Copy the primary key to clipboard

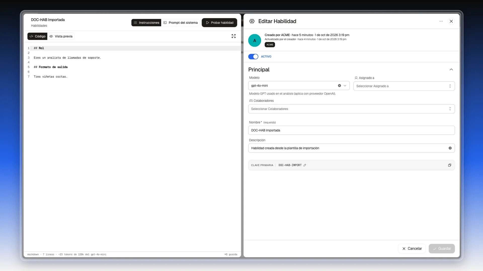coord(450,165)
